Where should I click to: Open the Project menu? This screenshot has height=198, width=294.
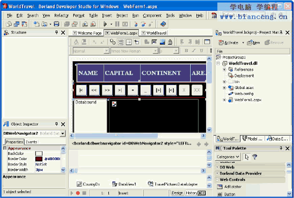122,15
